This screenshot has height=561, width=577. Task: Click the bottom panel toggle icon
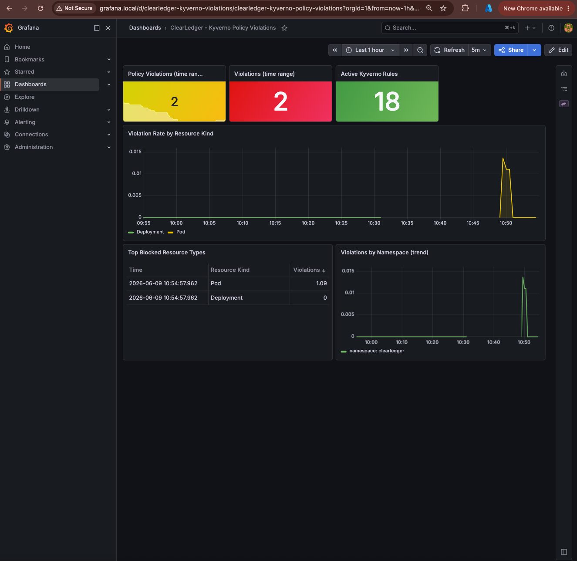[564, 551]
